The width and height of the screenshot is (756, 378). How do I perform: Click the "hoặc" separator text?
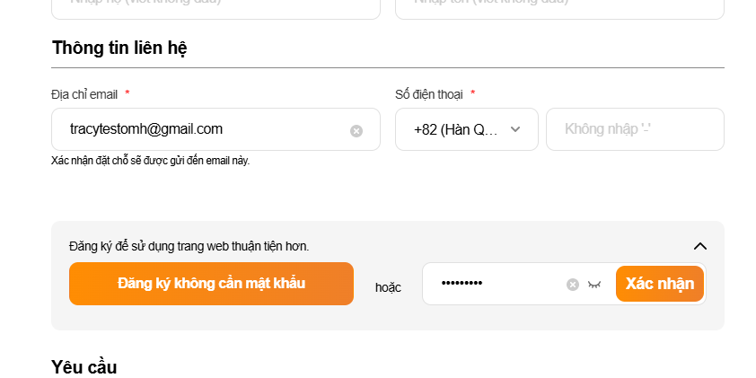coord(388,287)
